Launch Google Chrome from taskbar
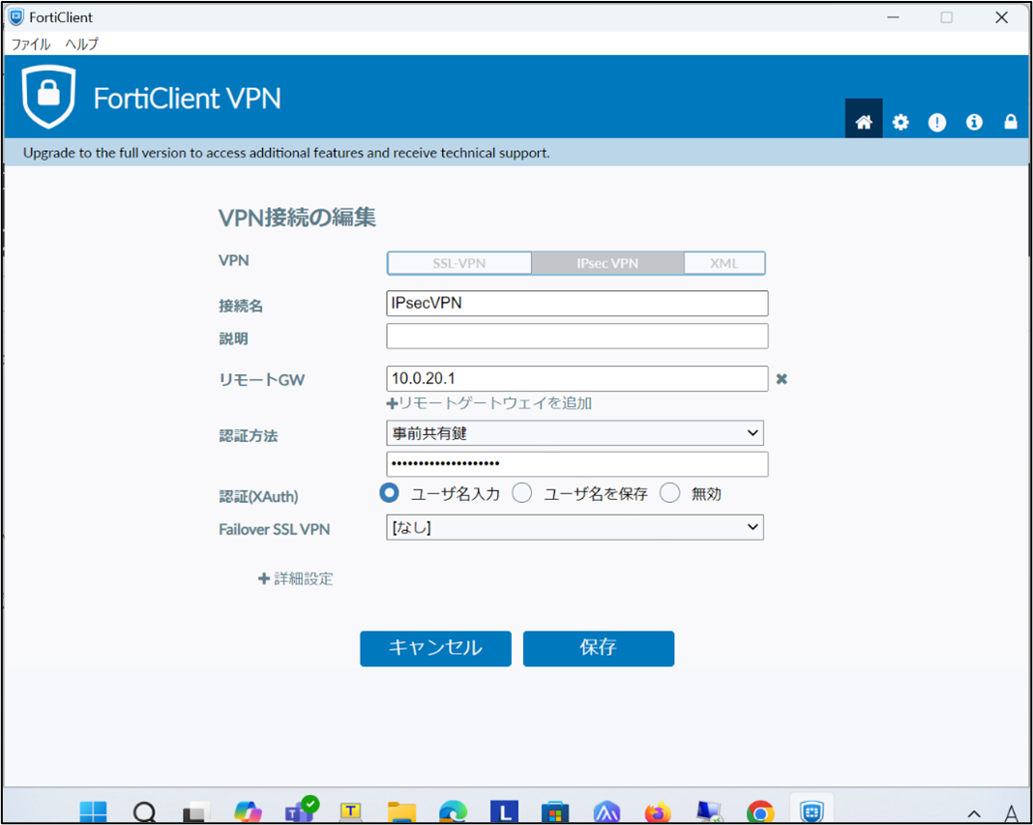Viewport: 1033px width, 825px height. tap(760, 811)
